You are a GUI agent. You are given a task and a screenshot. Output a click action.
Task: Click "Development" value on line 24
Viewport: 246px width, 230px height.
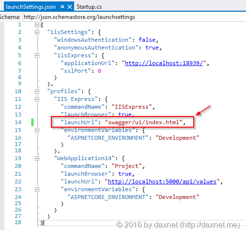pos(177,197)
